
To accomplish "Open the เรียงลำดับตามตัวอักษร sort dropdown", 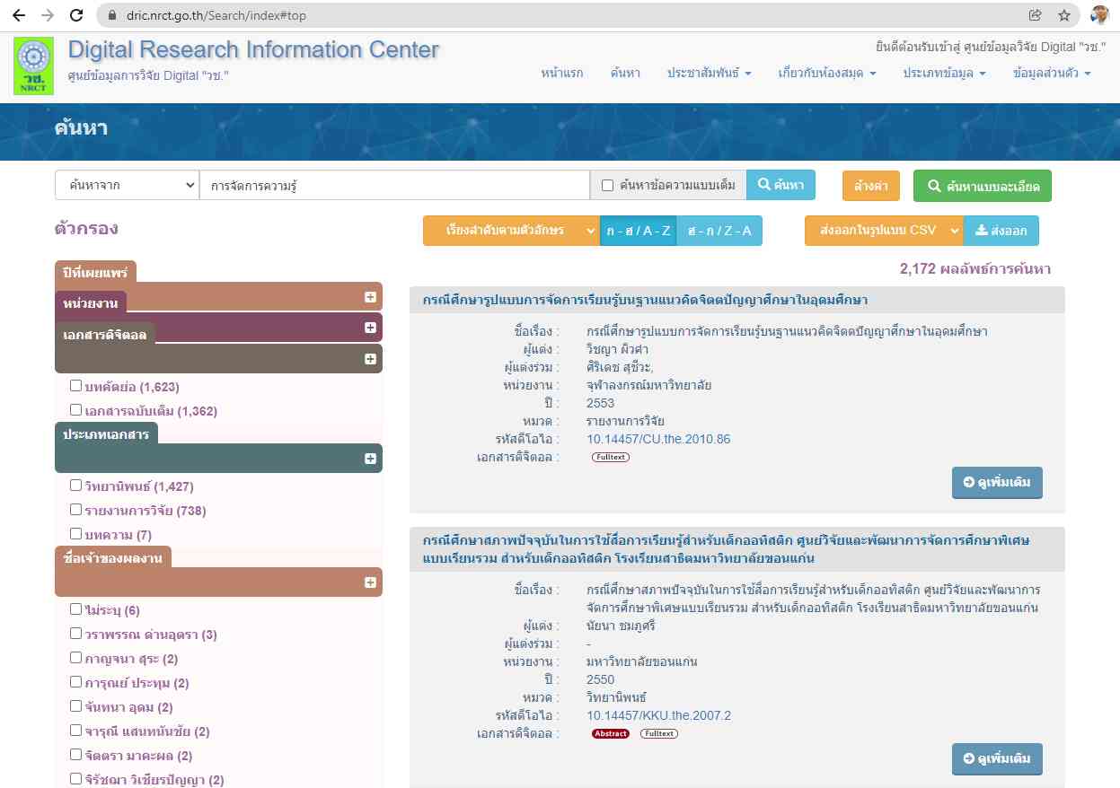I will pos(511,231).
